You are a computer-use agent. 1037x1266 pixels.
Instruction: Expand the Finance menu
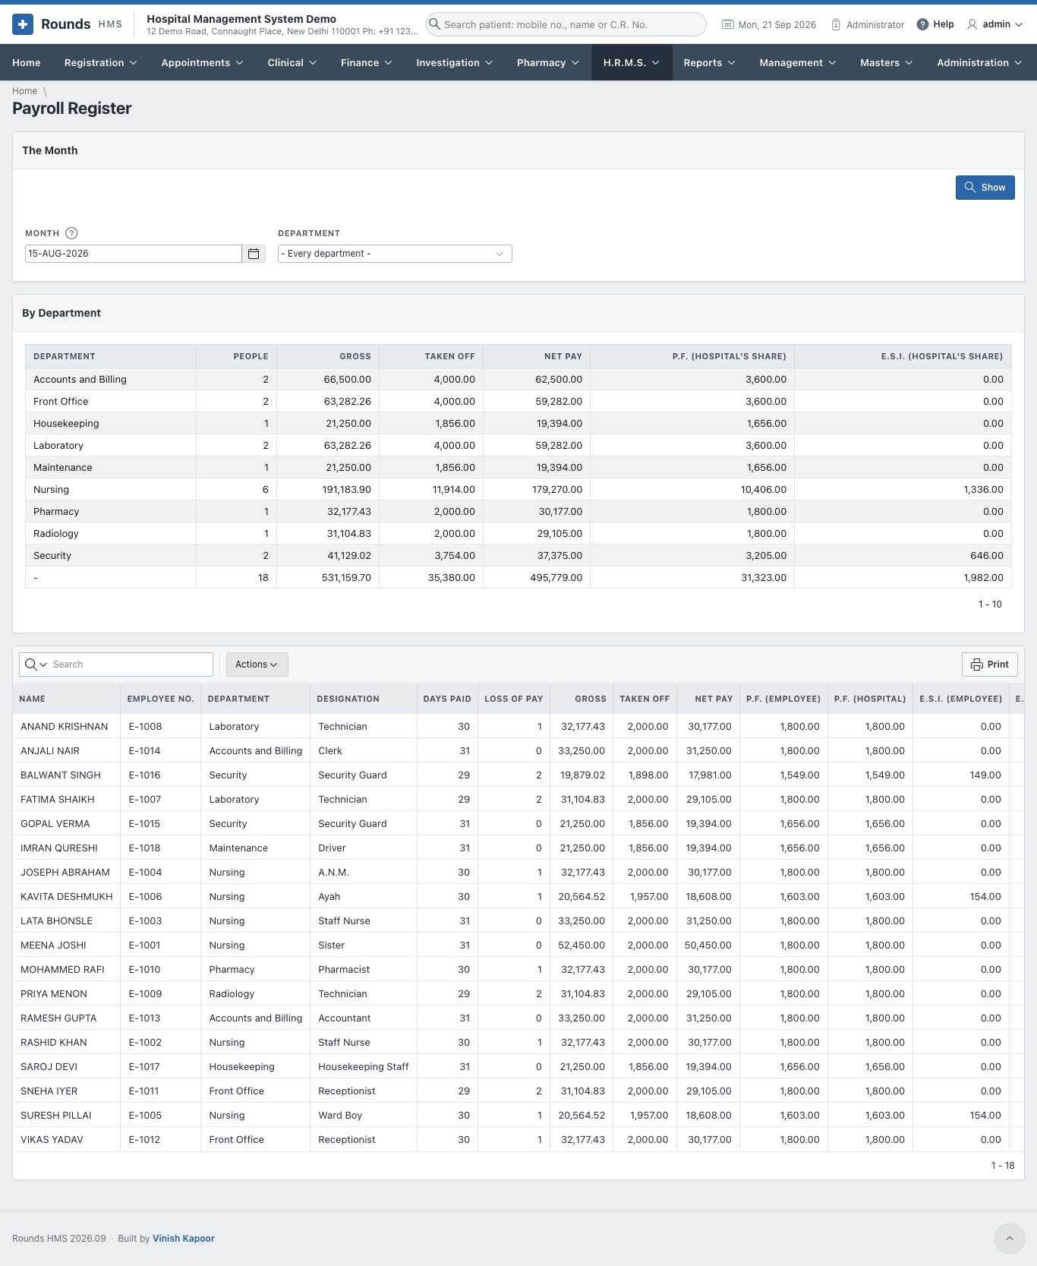[x=366, y=62]
